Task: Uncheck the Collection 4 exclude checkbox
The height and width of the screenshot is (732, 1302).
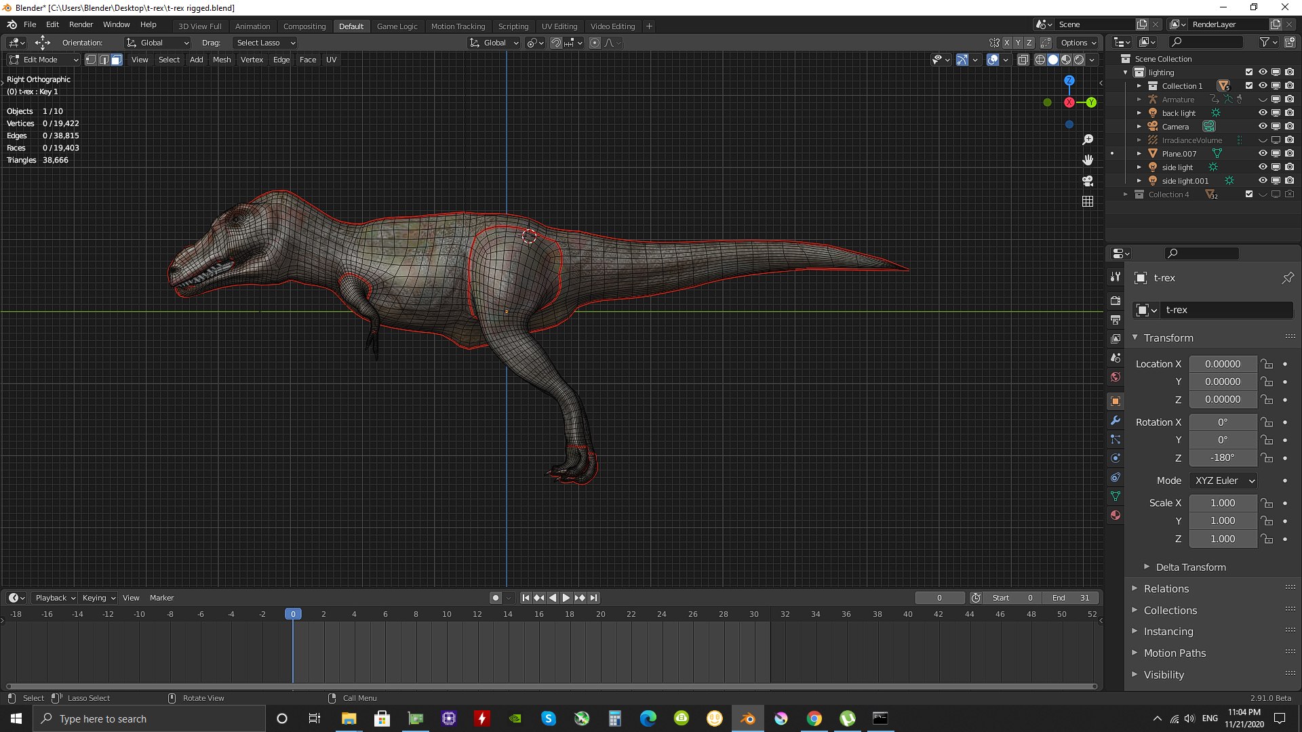Action: (1249, 195)
